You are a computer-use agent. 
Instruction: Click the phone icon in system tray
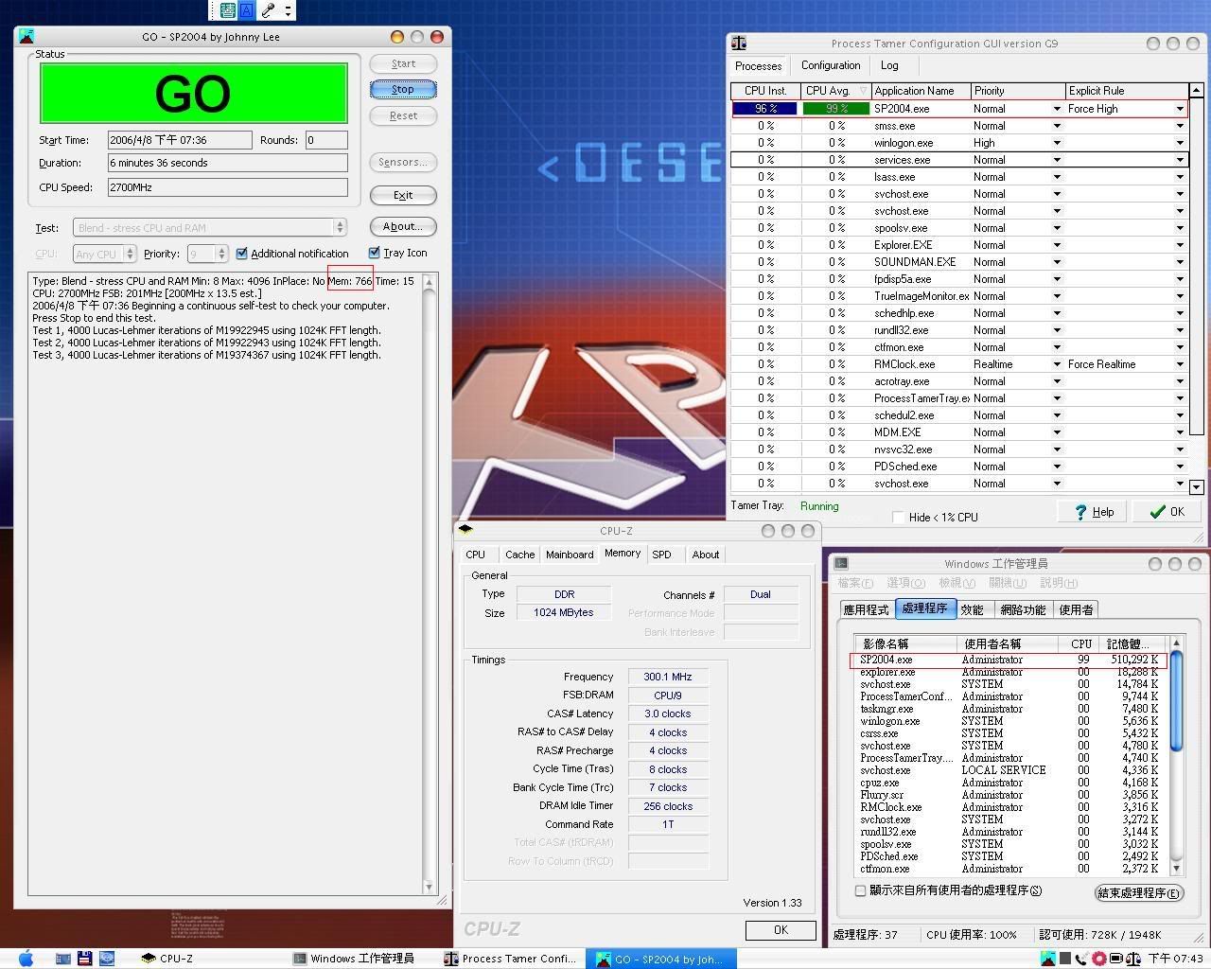[1081, 959]
